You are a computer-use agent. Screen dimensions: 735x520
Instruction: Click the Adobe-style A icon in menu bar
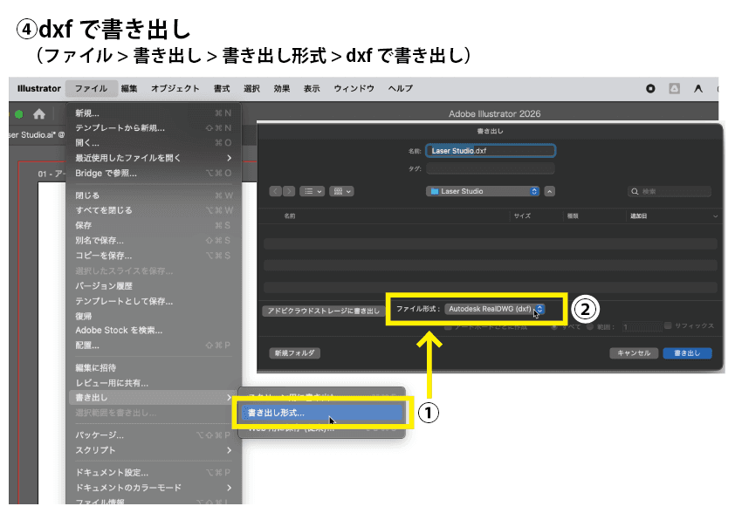tap(698, 88)
